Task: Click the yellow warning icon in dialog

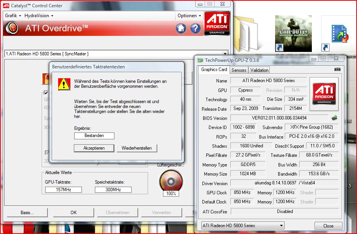Action: pos(64,84)
